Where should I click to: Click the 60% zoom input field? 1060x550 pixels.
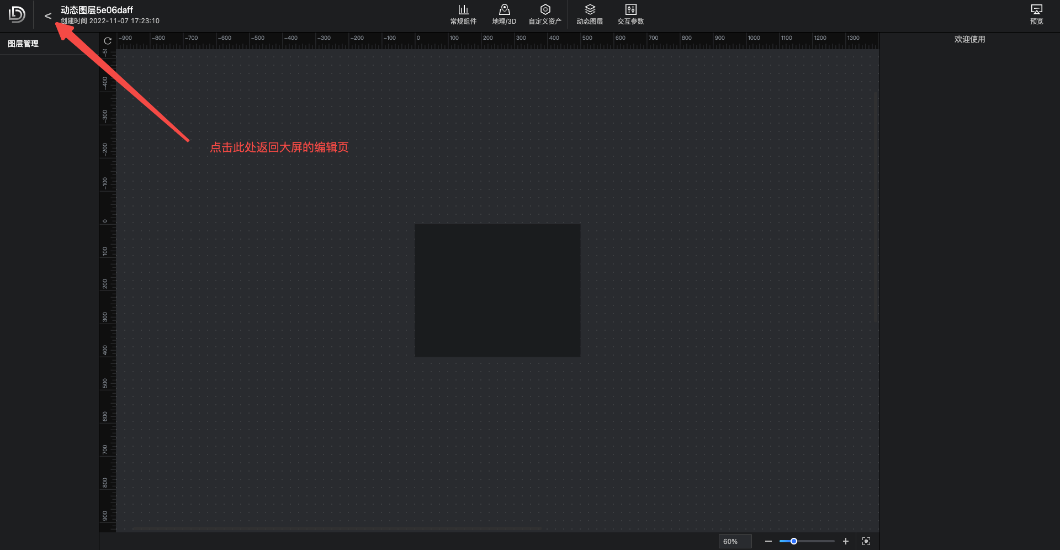[734, 541]
